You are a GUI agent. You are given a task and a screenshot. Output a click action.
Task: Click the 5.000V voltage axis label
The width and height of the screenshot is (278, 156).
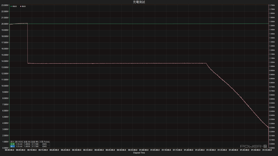[5, 117]
